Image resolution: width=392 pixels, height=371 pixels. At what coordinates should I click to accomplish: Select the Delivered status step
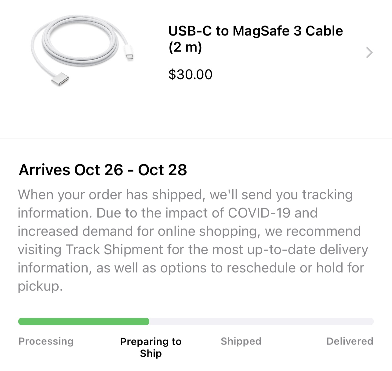tap(350, 341)
